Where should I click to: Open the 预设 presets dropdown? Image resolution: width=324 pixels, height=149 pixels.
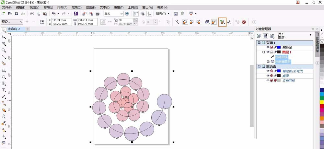tap(21, 22)
